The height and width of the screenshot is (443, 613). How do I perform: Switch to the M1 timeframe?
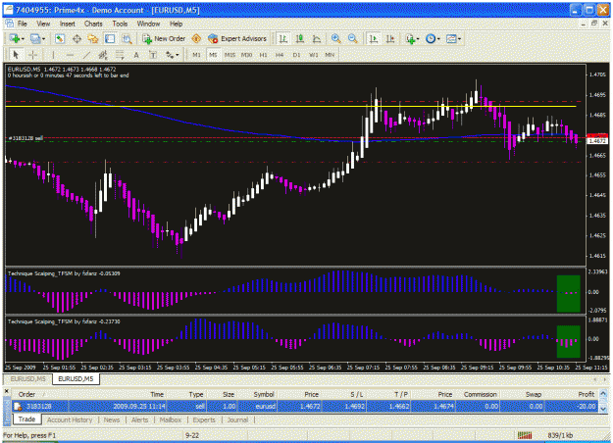click(196, 55)
